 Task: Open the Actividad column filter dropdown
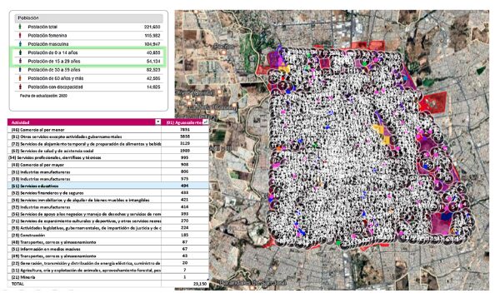[157, 122]
